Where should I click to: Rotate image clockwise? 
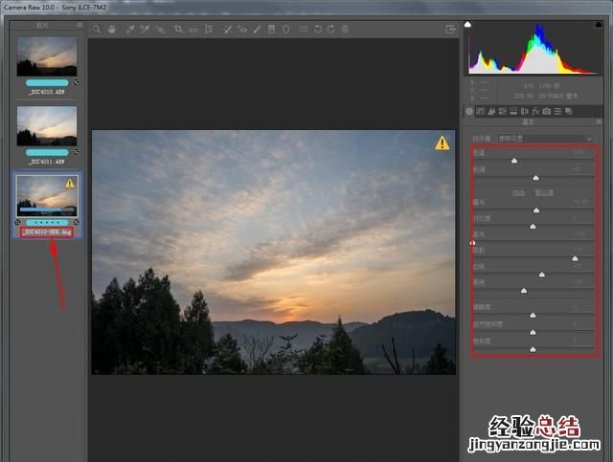pos(331,30)
